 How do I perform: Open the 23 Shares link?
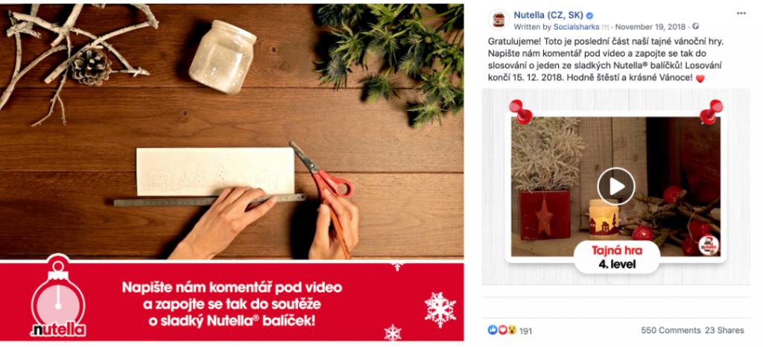click(x=724, y=331)
